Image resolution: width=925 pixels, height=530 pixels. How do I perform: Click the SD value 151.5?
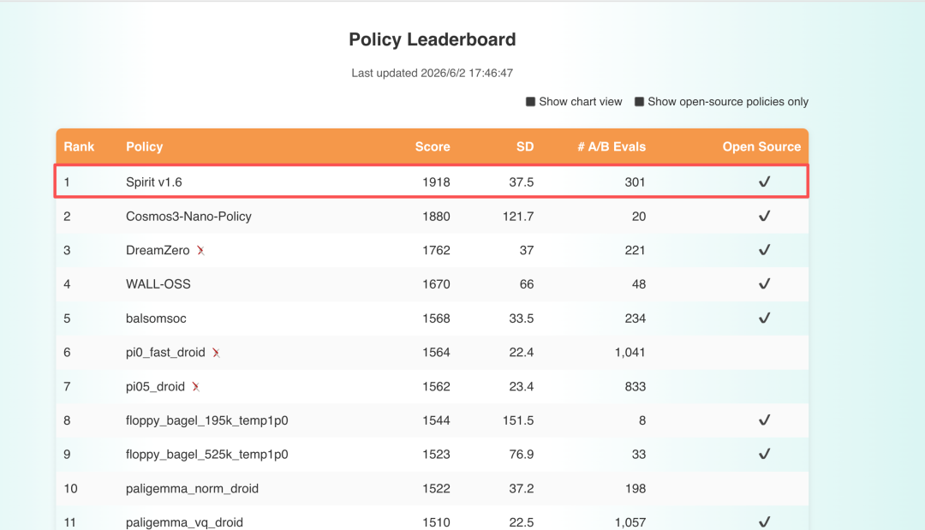pos(518,420)
